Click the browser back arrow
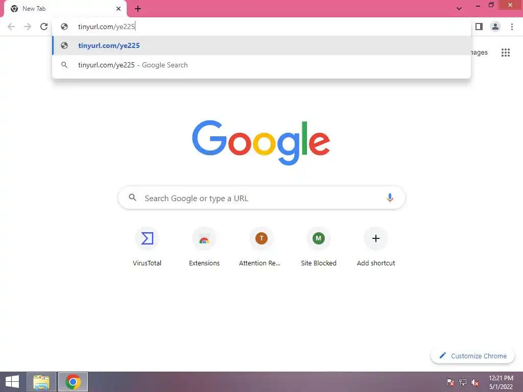This screenshot has height=392, width=523. [11, 27]
